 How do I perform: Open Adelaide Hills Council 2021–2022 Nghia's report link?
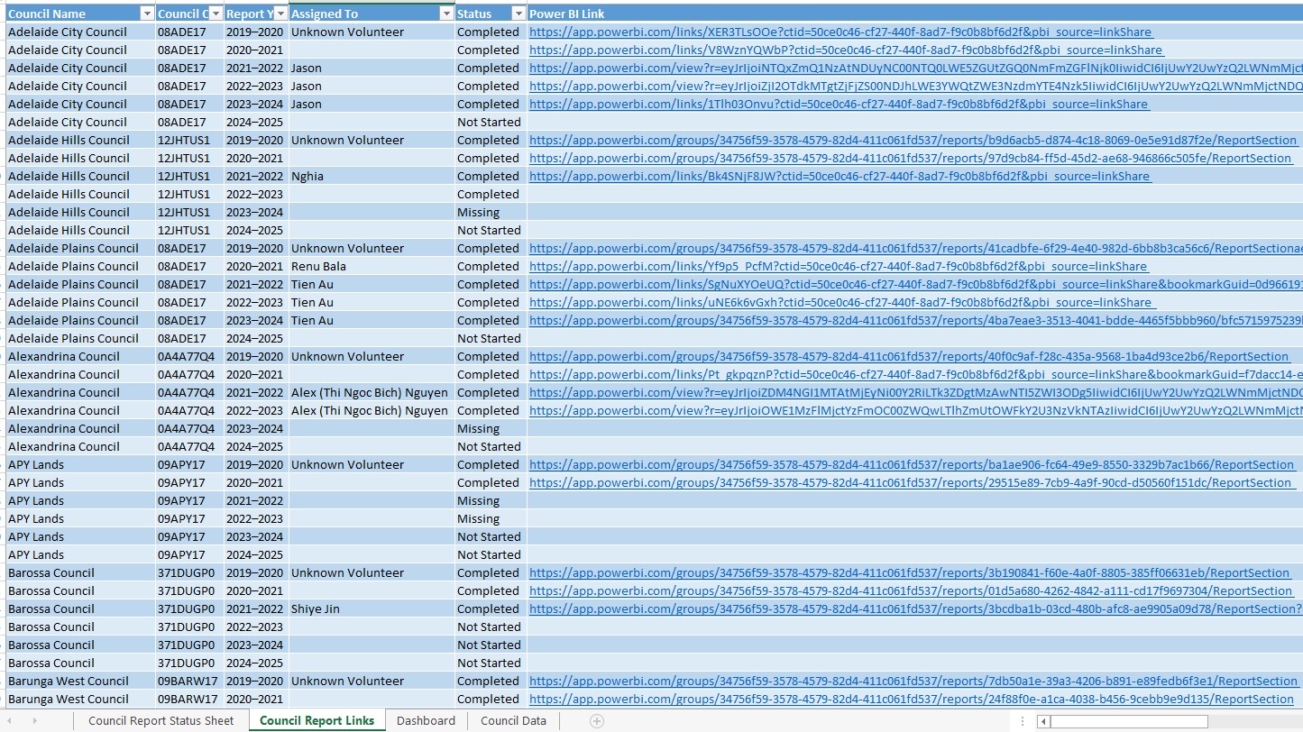pos(839,176)
